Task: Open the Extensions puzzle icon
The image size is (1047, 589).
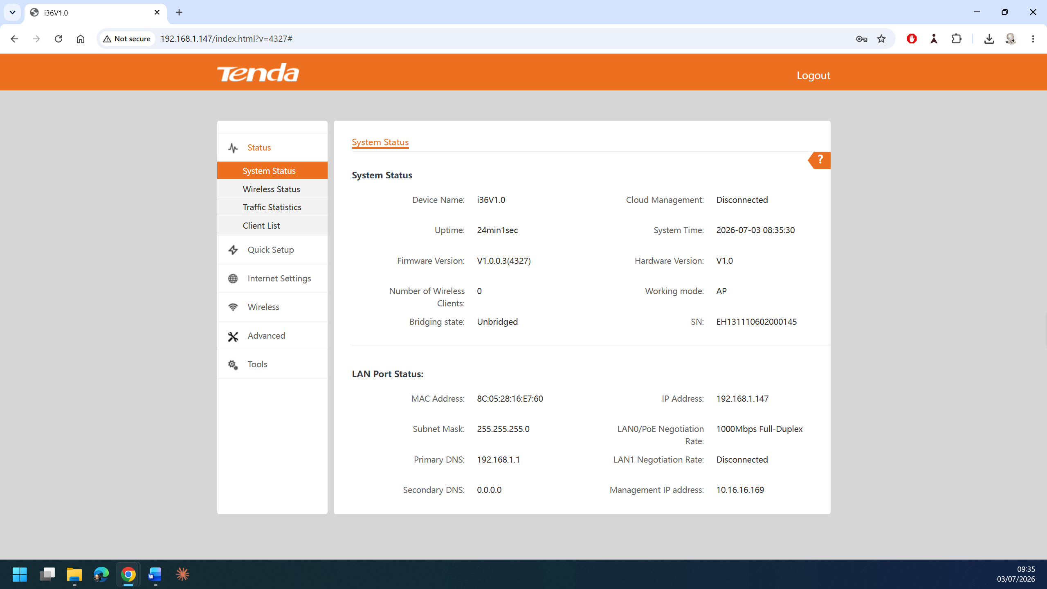Action: click(x=956, y=39)
